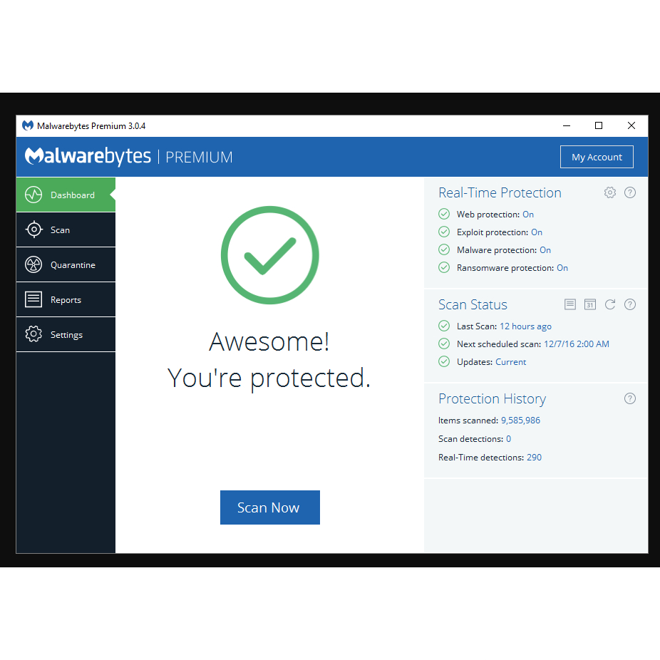660x660 pixels.
Task: Open the Settings sidebar item
Action: tap(66, 334)
